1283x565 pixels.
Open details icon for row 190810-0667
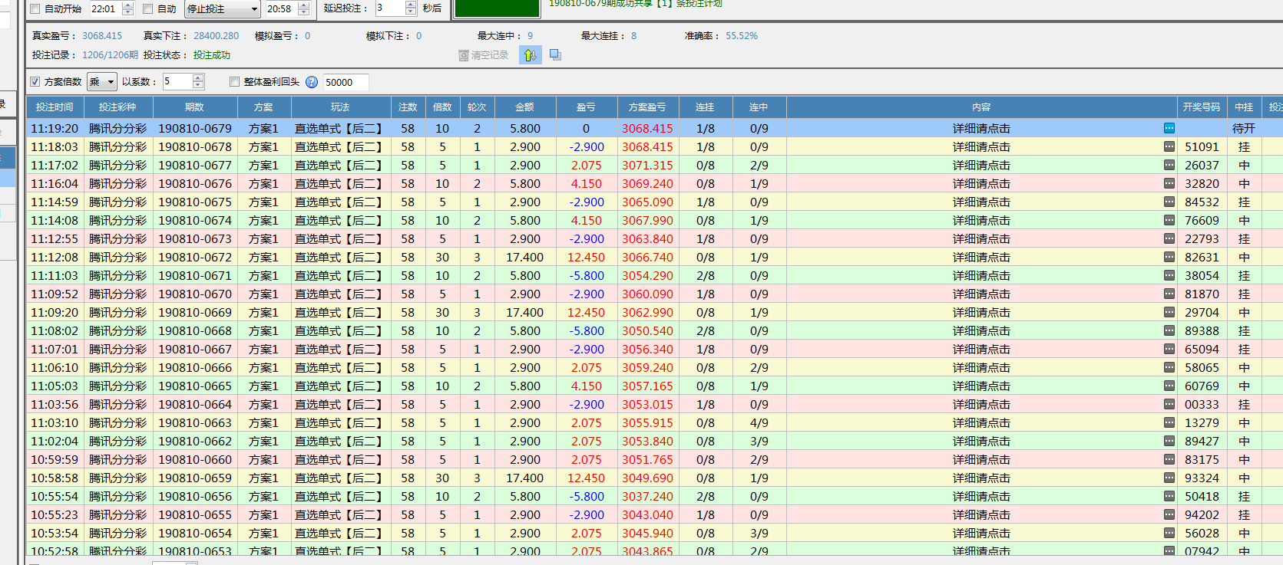tap(1169, 349)
